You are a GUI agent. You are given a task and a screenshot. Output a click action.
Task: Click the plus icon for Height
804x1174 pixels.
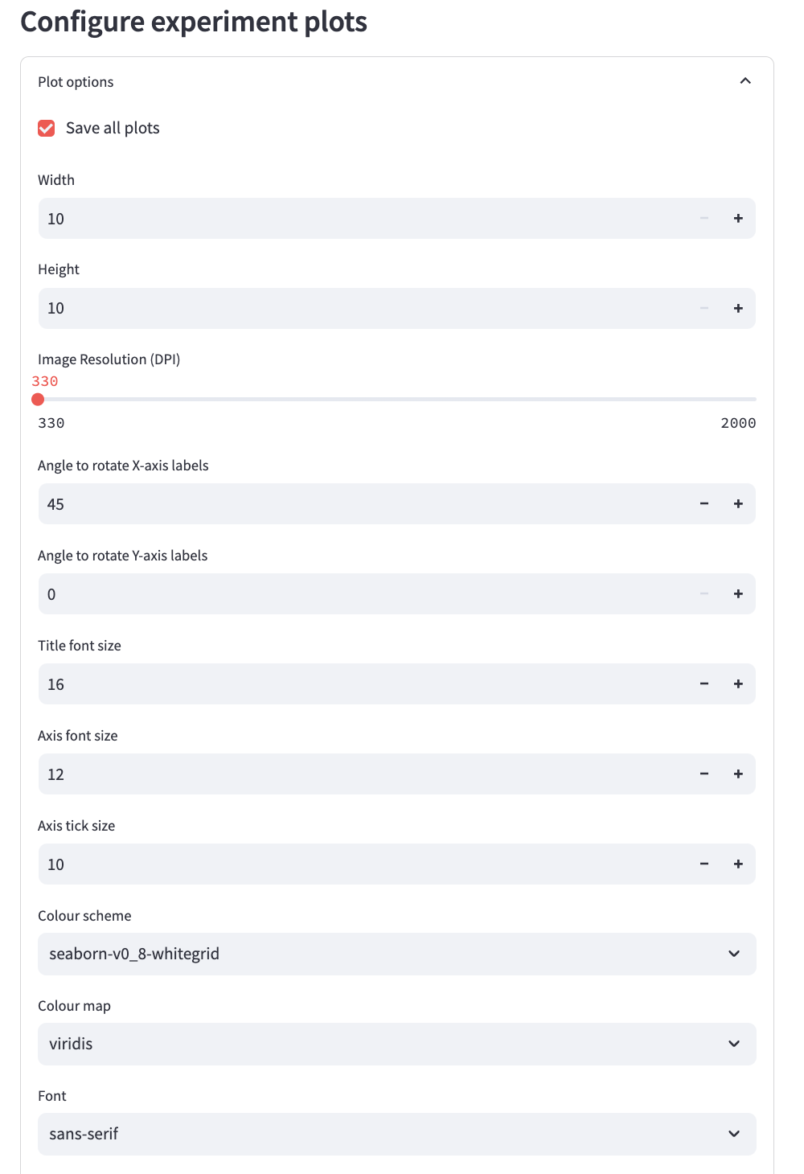pyautogui.click(x=738, y=309)
